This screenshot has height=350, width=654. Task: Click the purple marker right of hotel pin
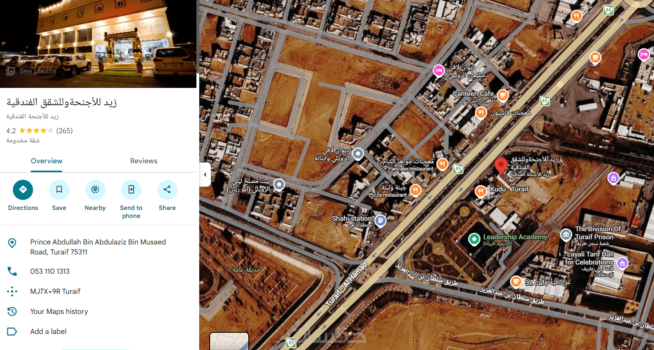click(x=613, y=178)
